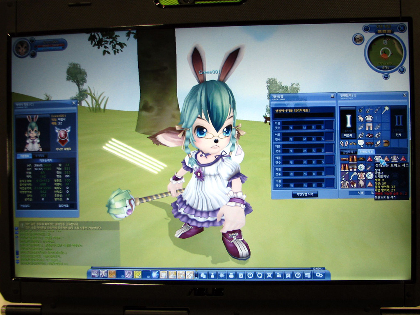This screenshot has width=420, height=315.
Task: Select the round silver shield inventory item
Action: [x=370, y=176]
